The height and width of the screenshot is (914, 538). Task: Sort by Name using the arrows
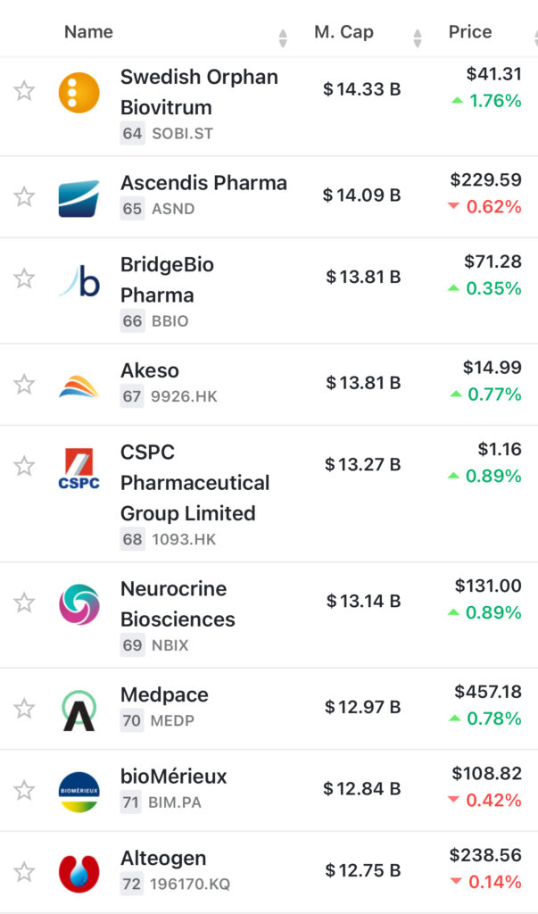pos(283,37)
